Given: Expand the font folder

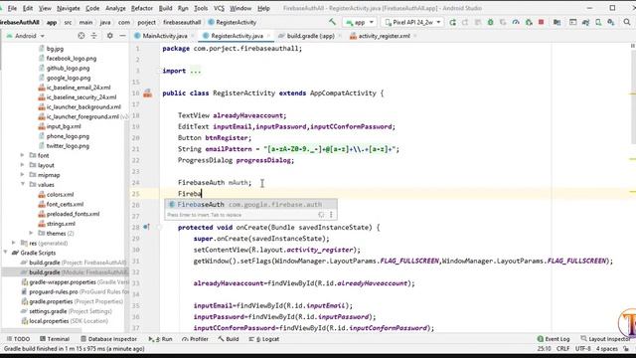Looking at the screenshot, I should pyautogui.click(x=22, y=155).
